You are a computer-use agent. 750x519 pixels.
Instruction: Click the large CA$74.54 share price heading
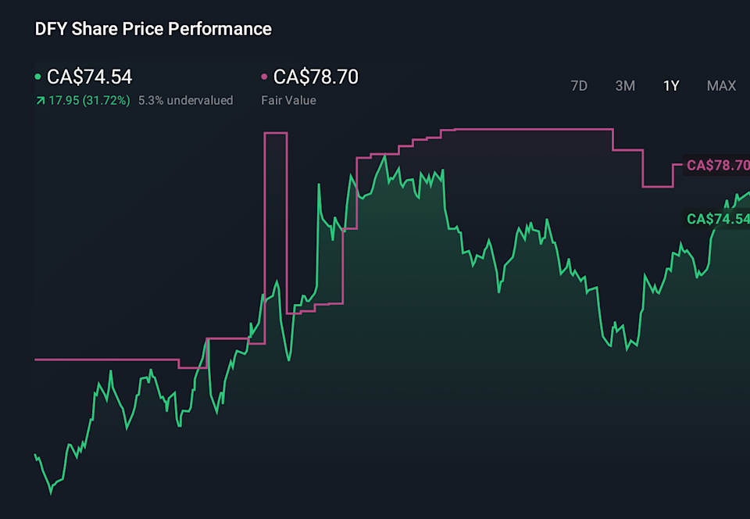89,77
